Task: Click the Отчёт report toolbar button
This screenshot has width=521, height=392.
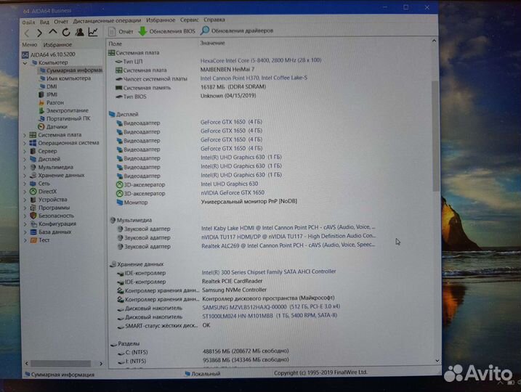Action: tap(119, 31)
